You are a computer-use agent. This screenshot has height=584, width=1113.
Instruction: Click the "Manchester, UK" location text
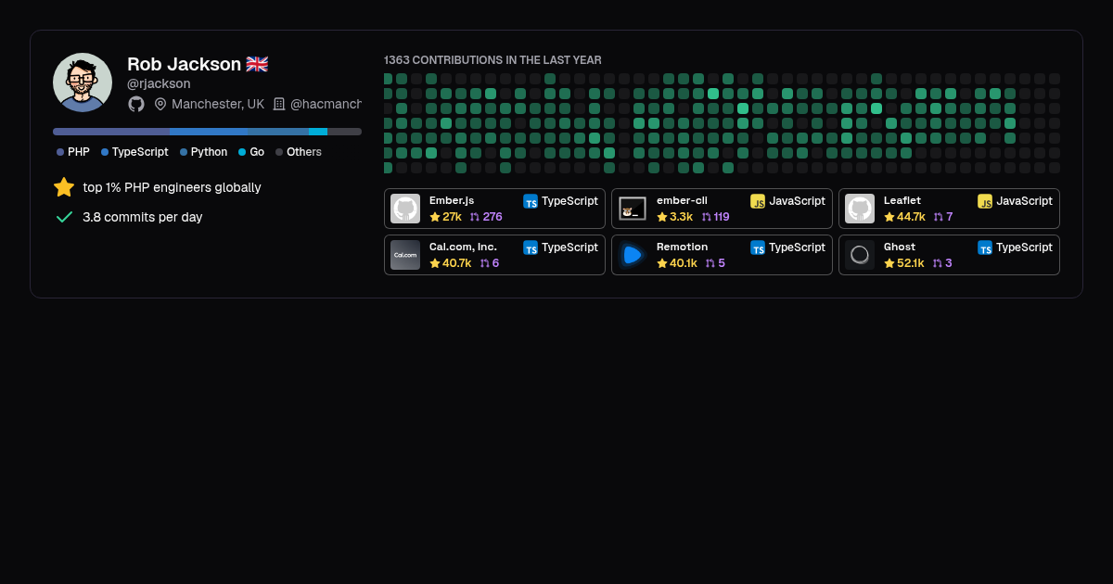[218, 104]
